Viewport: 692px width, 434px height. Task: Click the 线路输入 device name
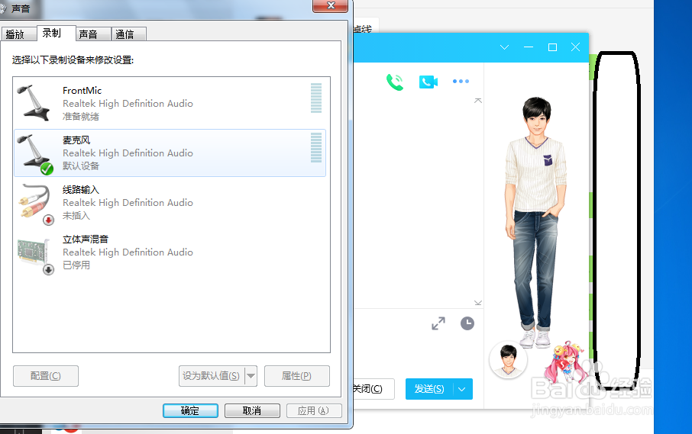coord(81,190)
